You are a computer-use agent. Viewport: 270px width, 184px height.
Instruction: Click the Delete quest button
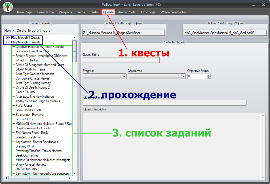[21, 31]
